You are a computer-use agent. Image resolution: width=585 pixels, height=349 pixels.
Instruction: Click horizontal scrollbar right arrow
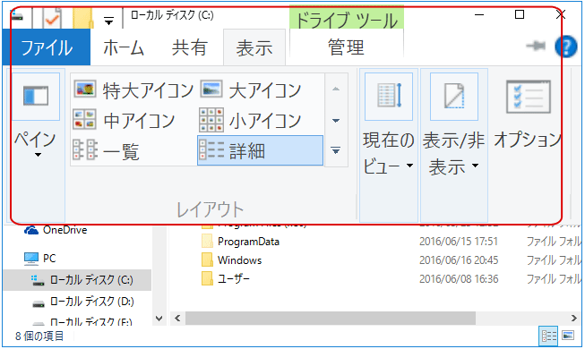point(574,318)
